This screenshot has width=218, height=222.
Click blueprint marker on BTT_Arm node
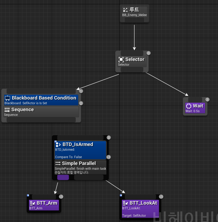(x=28, y=195)
